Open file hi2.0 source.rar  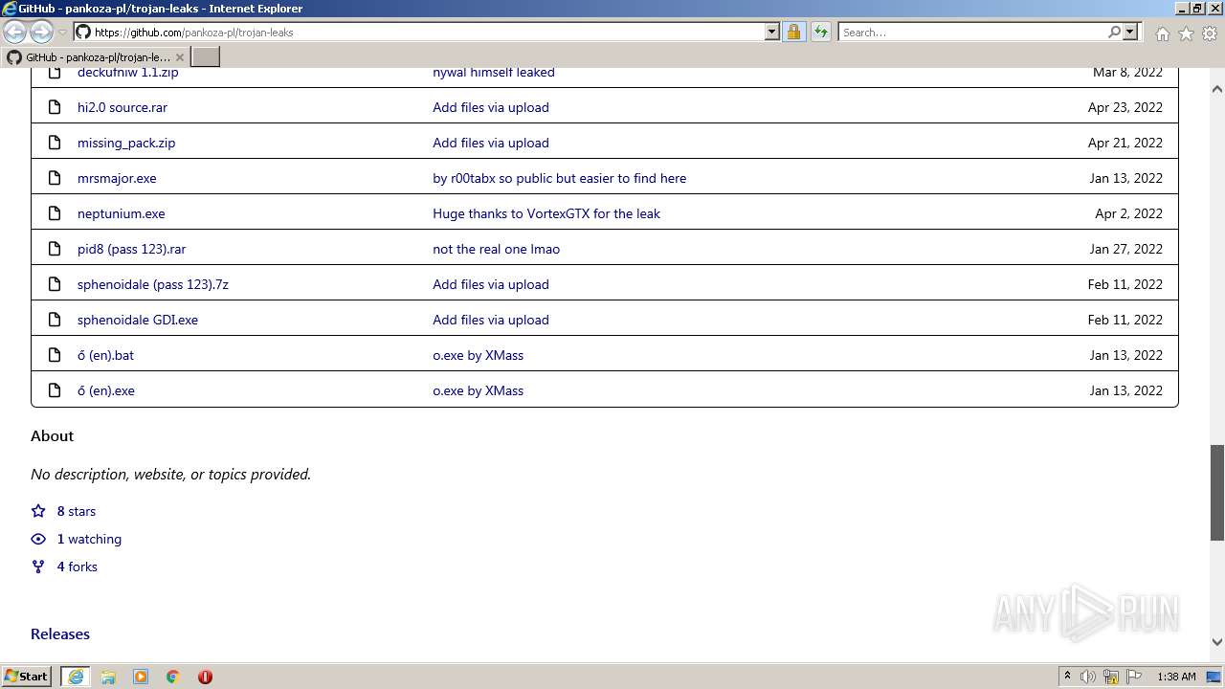pyautogui.click(x=122, y=107)
